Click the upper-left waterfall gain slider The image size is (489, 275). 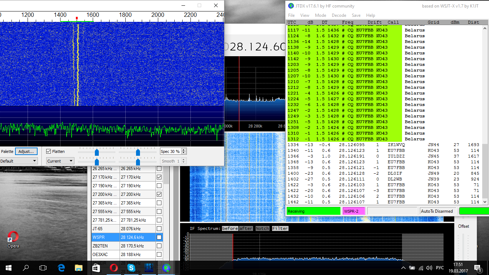(97, 152)
